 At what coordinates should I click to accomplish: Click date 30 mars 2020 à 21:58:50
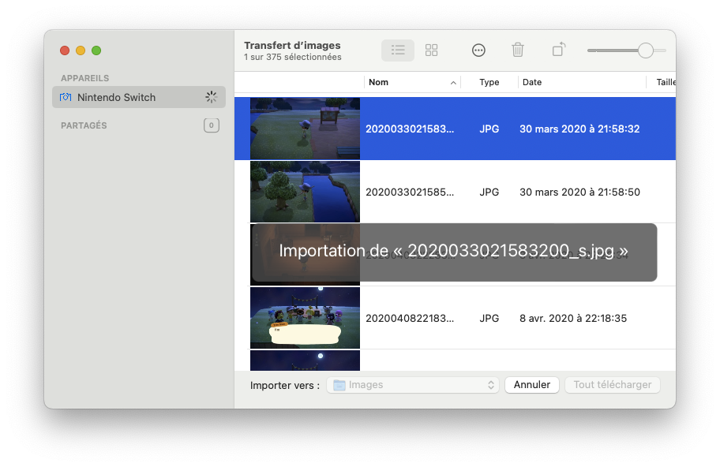tap(579, 192)
